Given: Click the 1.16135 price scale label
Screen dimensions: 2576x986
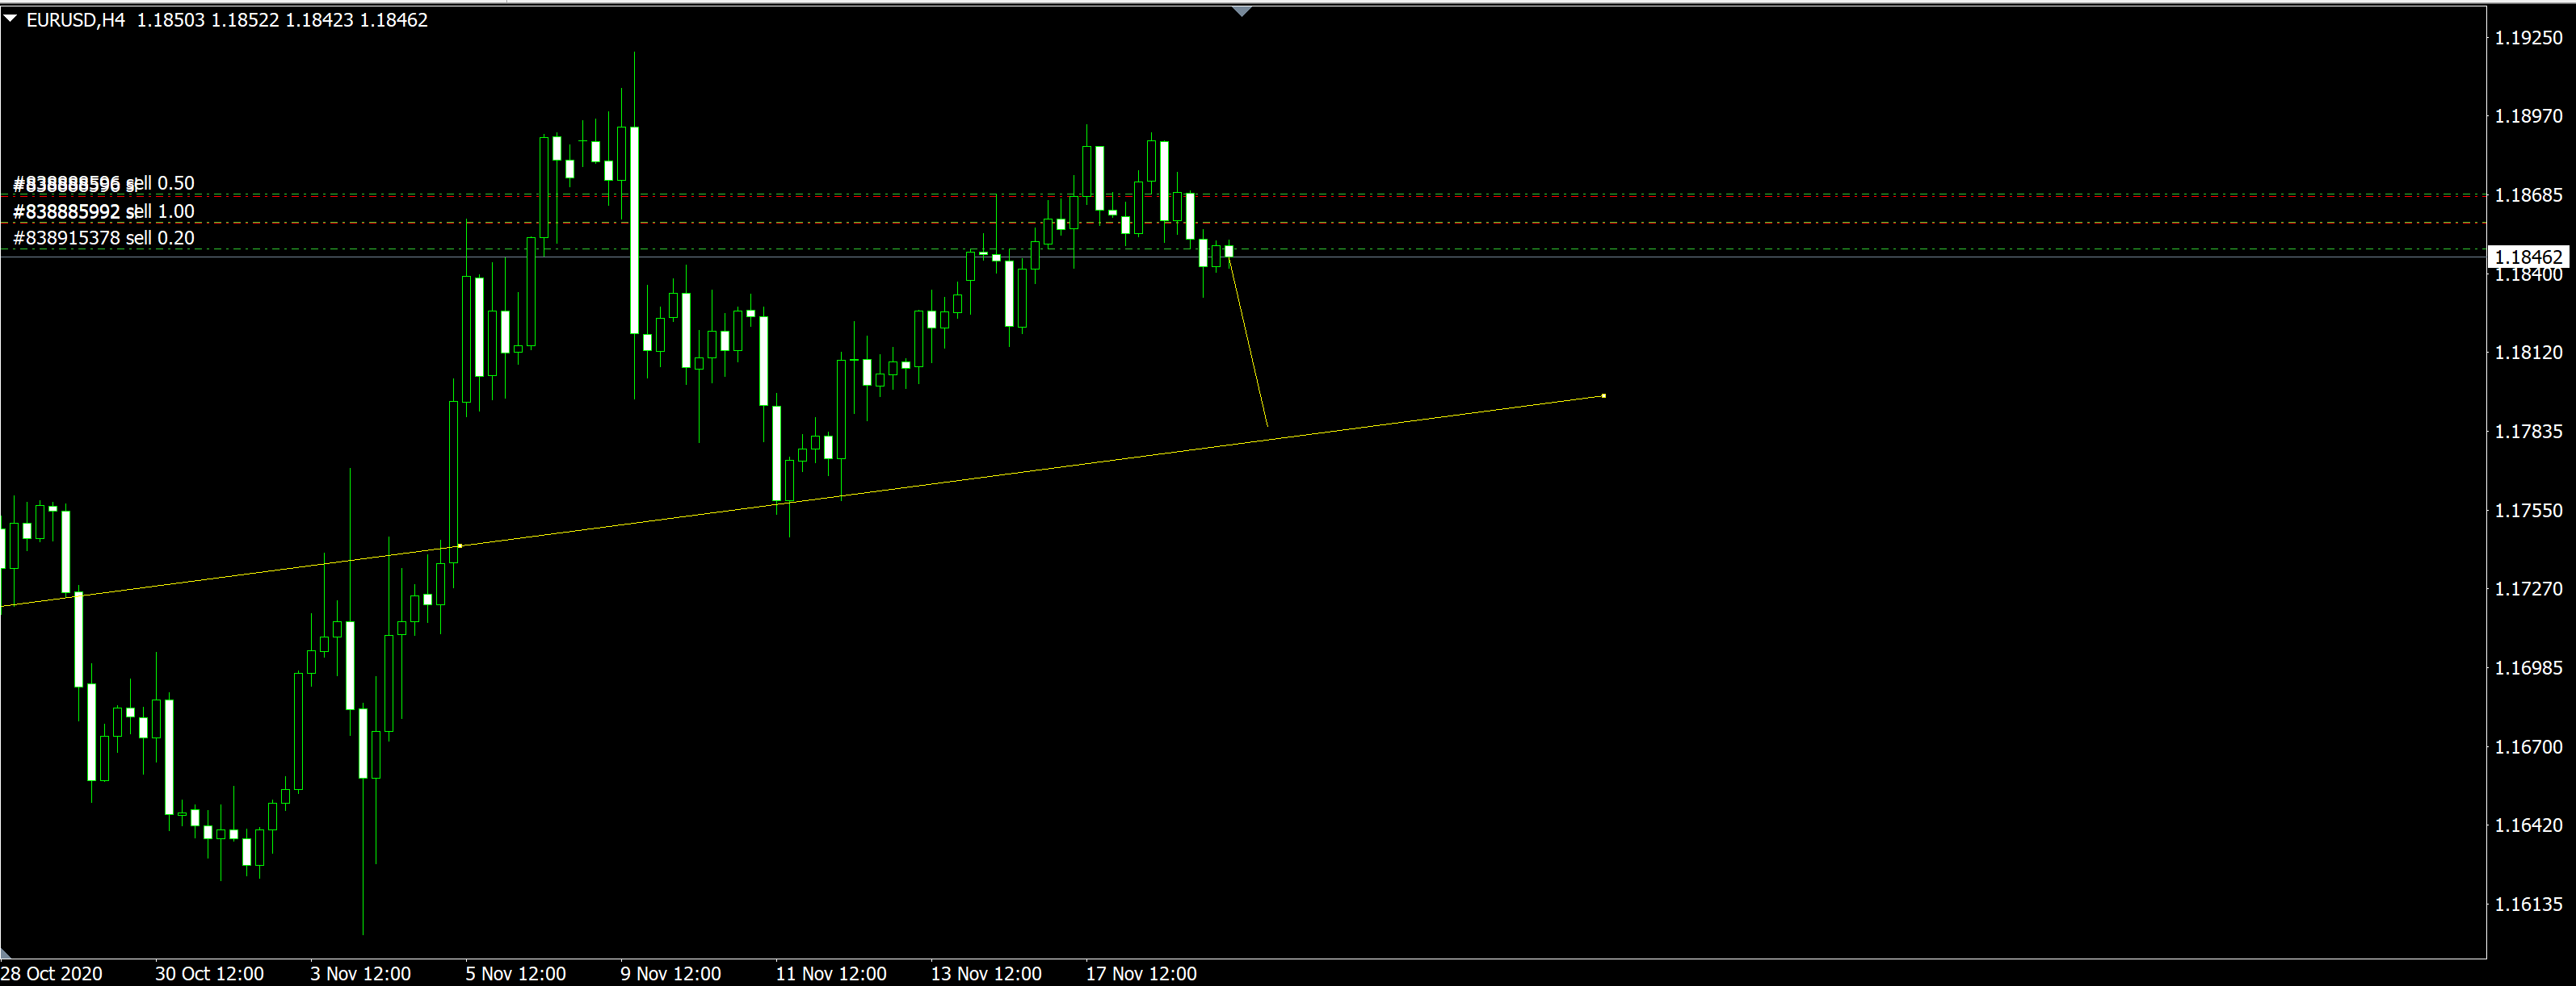Looking at the screenshot, I should (2529, 904).
